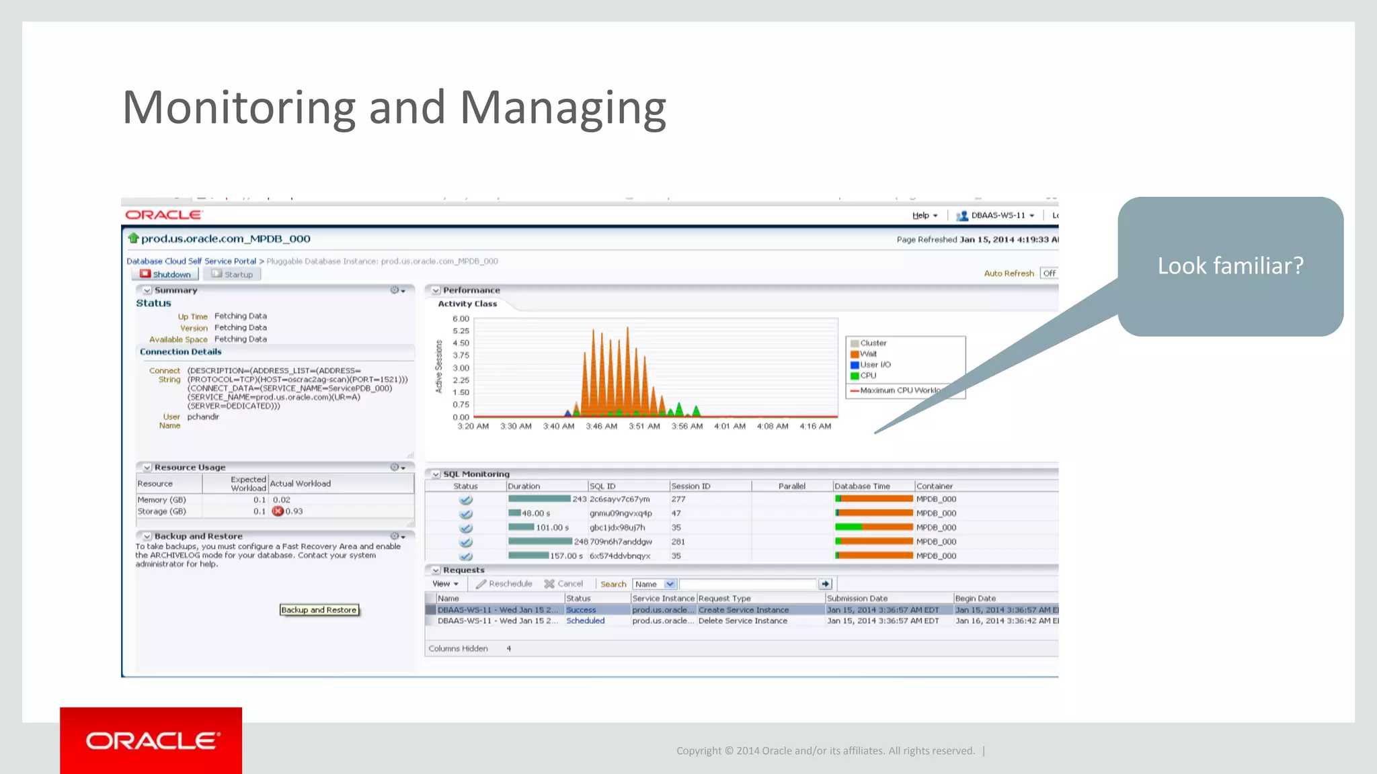1377x774 pixels.
Task: Click the Reschedule pencil icon
Action: coord(481,584)
